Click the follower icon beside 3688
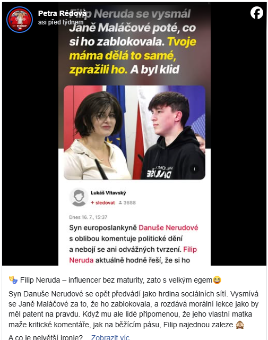 (120, 203)
